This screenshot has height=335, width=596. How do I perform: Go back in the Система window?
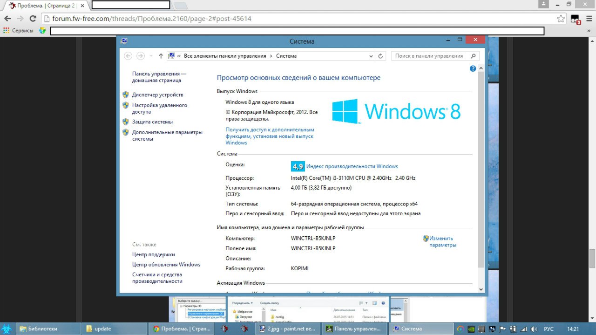point(128,56)
